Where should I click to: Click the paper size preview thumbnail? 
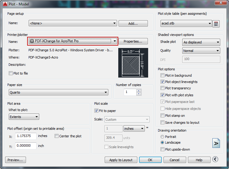point(133,63)
